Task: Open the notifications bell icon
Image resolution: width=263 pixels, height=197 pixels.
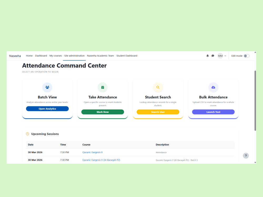Action: 208,56
